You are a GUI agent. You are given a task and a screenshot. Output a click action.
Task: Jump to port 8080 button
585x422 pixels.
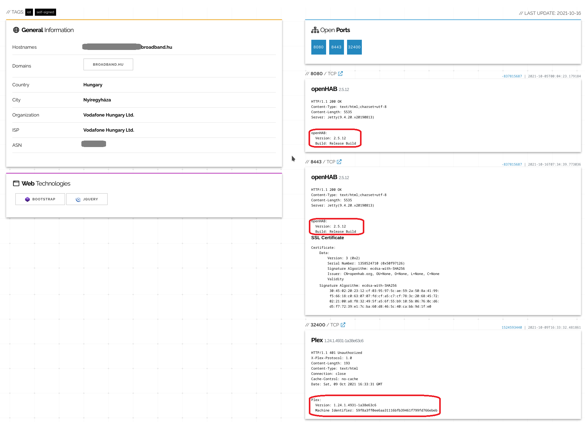[x=318, y=47]
